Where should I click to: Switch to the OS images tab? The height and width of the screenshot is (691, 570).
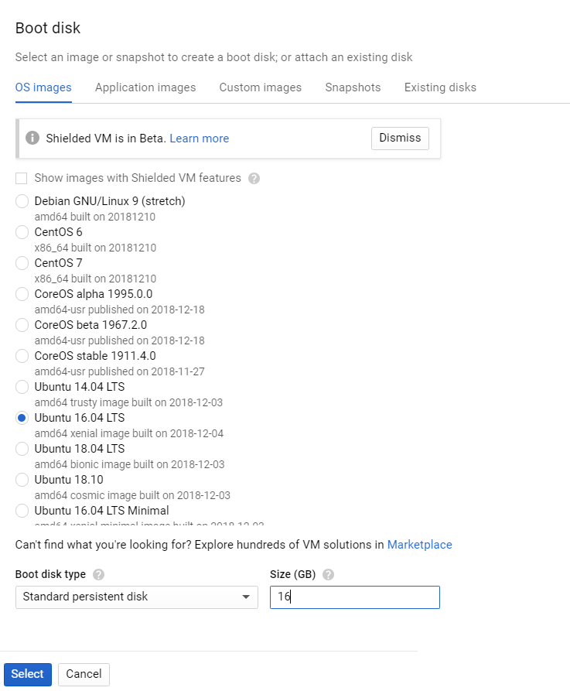43,87
